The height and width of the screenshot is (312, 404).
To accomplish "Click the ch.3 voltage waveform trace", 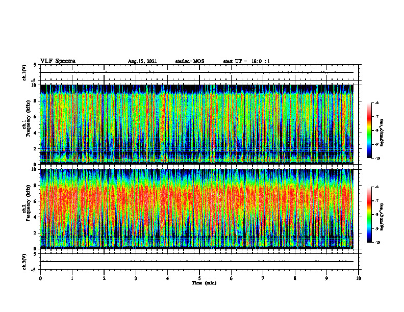I will coord(197,262).
